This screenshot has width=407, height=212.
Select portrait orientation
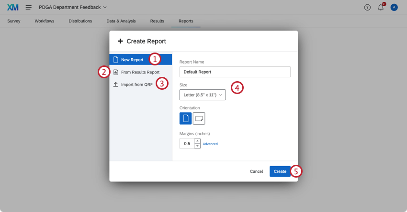point(186,118)
